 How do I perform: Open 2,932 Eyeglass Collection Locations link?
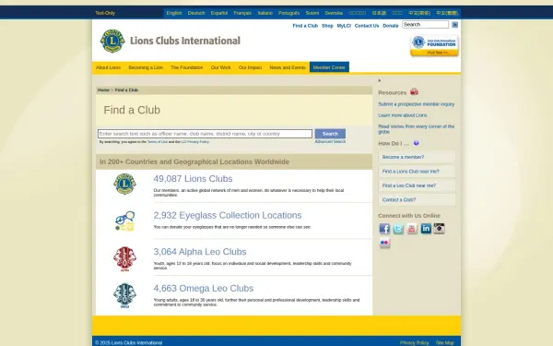point(228,215)
